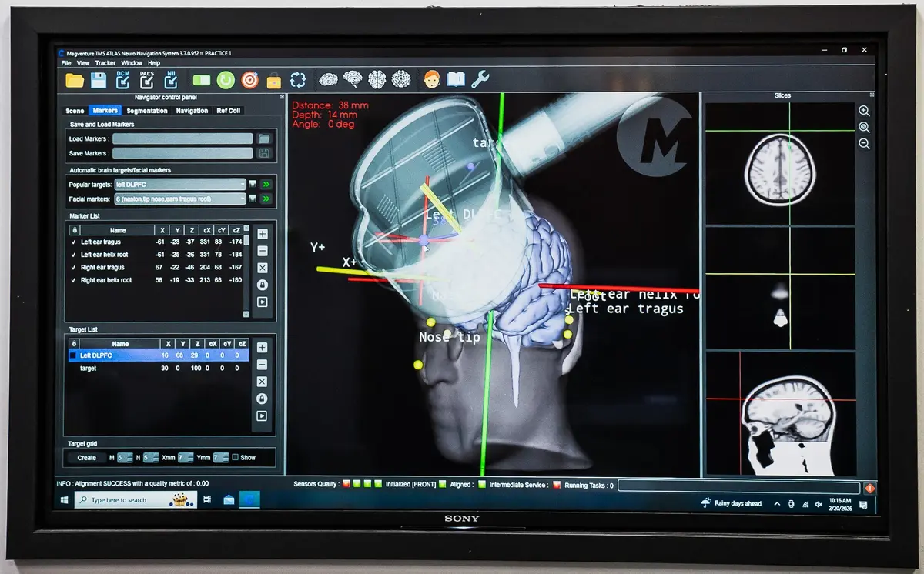The width and height of the screenshot is (924, 574).
Task: Open the Help menu
Action: [154, 63]
